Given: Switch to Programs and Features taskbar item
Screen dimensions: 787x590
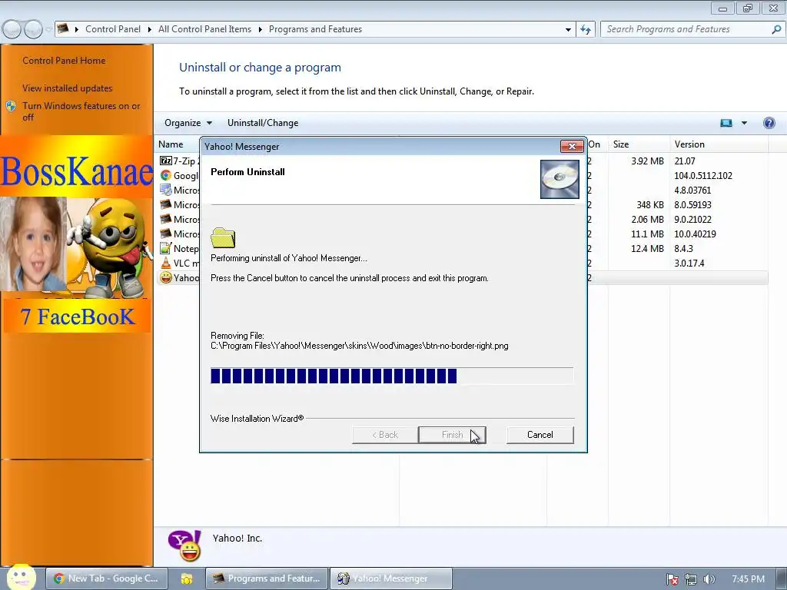Looking at the screenshot, I should coord(267,578).
